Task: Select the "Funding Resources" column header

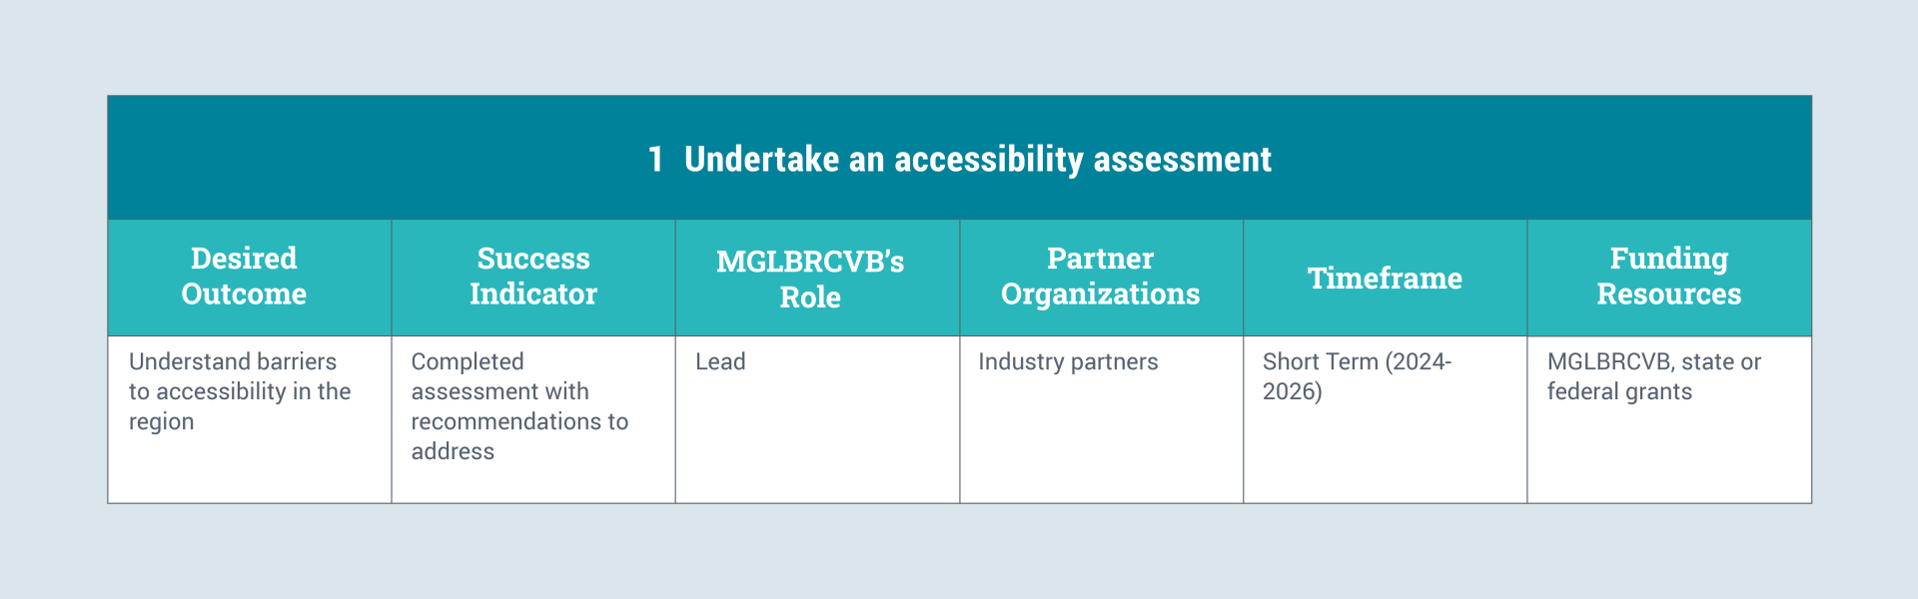Action: (1668, 277)
